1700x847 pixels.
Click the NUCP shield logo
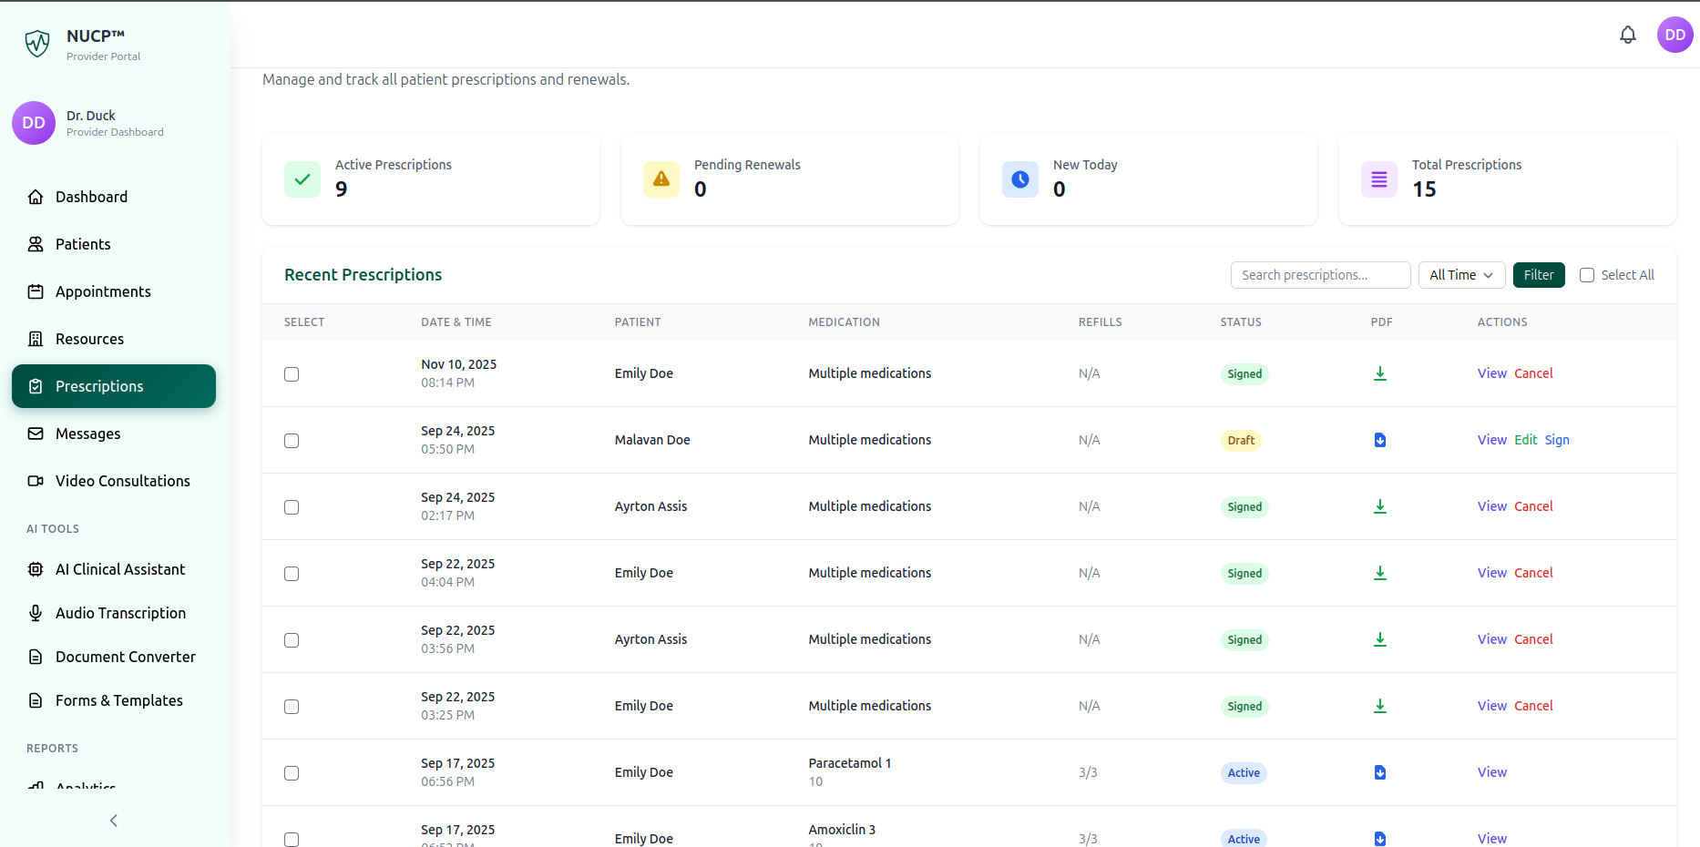point(37,43)
